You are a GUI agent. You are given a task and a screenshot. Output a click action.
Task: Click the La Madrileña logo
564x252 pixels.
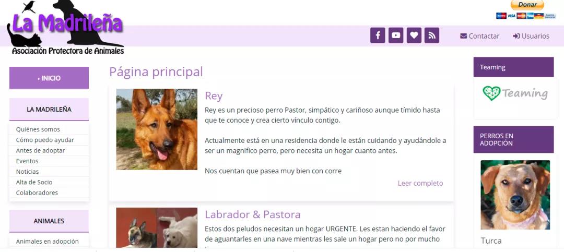coord(65,27)
